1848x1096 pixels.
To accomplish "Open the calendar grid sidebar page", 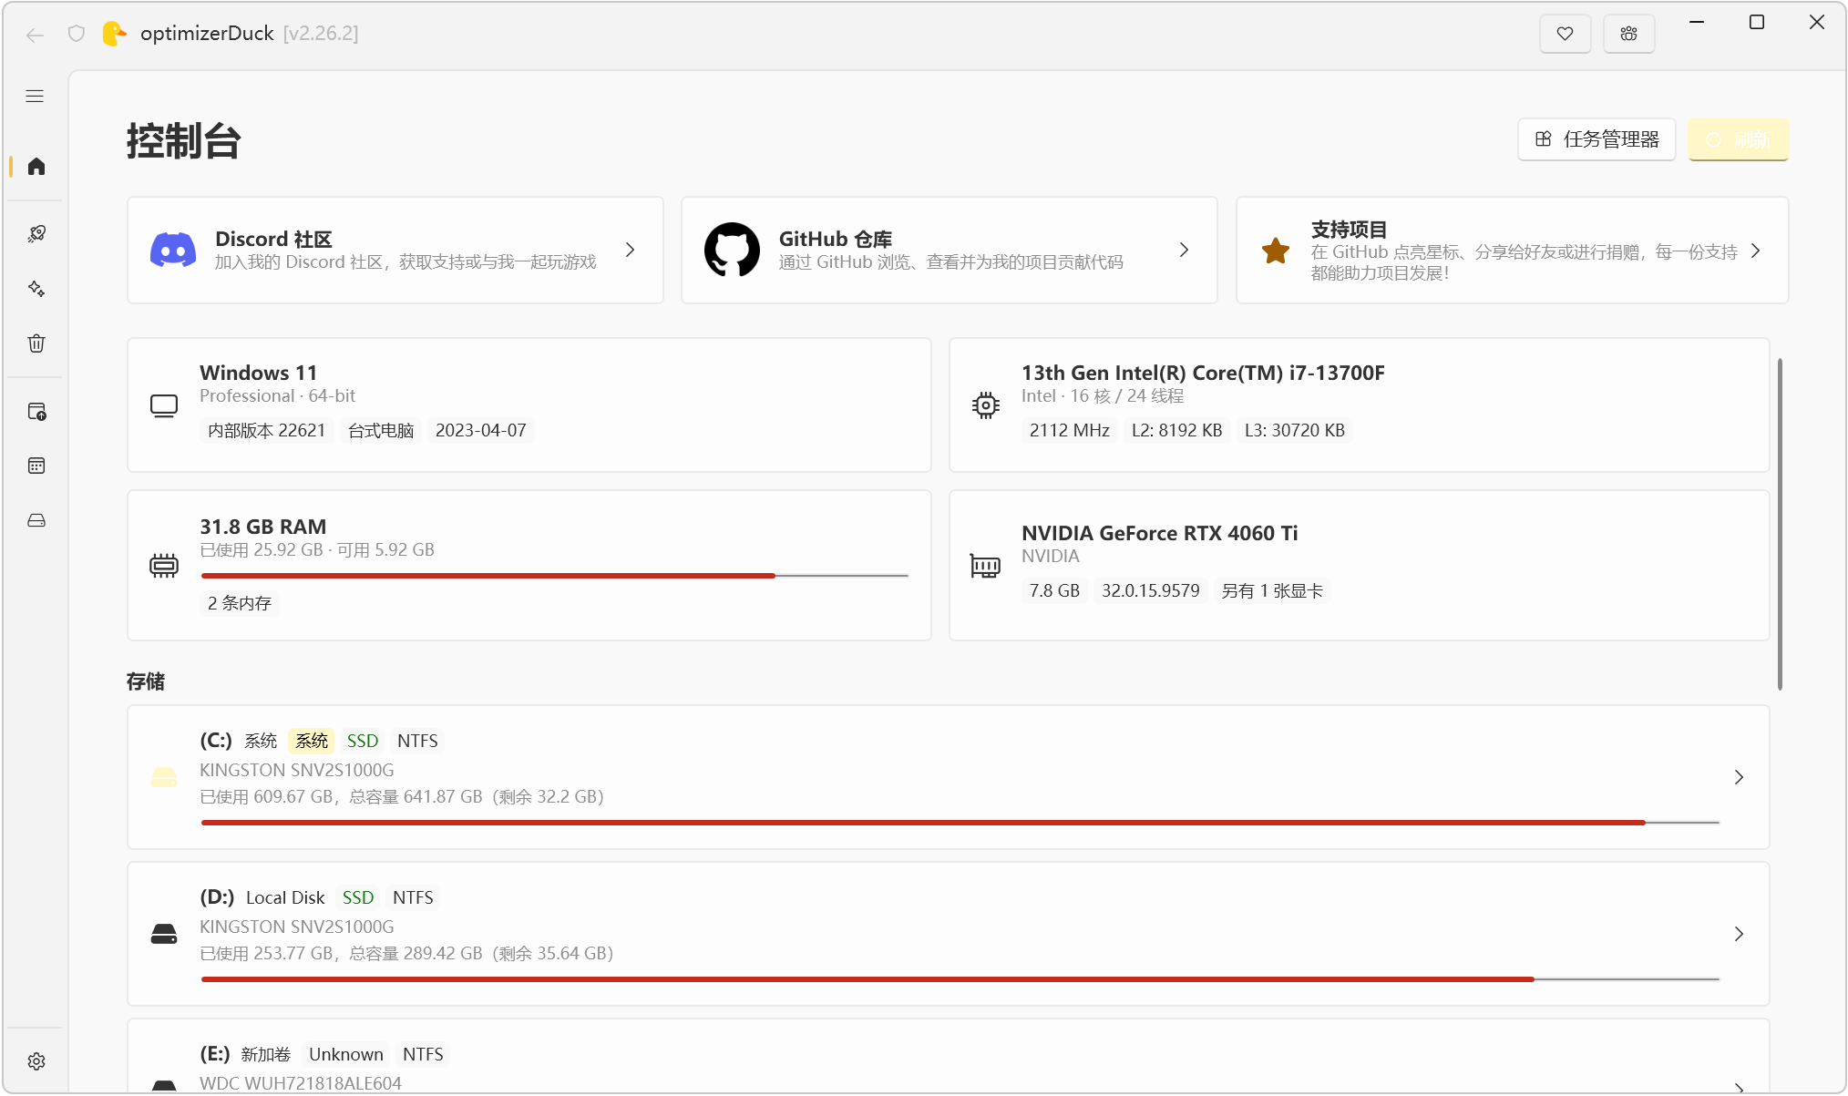I will [x=36, y=466].
